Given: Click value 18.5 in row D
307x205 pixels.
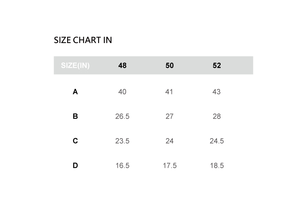Looking at the screenshot, I should [217, 166].
